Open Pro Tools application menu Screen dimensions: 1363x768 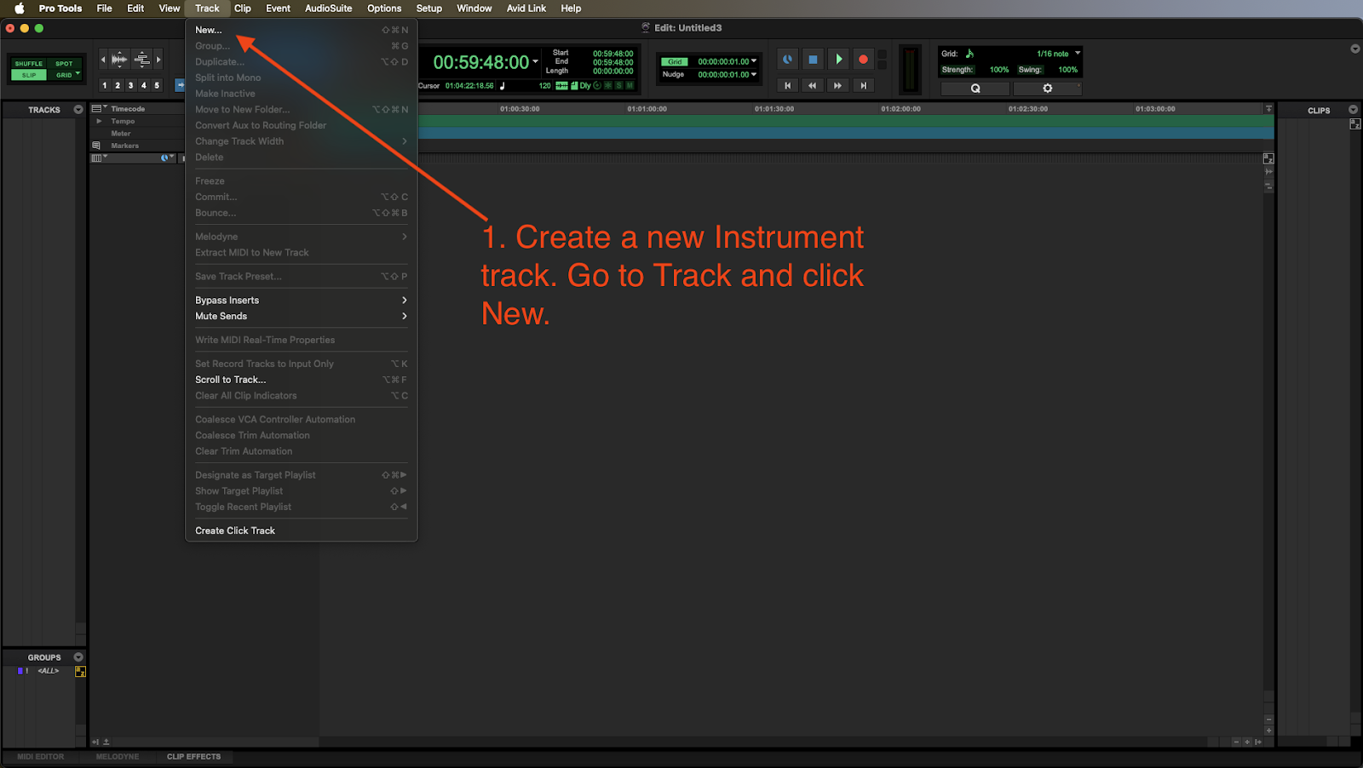(x=60, y=9)
